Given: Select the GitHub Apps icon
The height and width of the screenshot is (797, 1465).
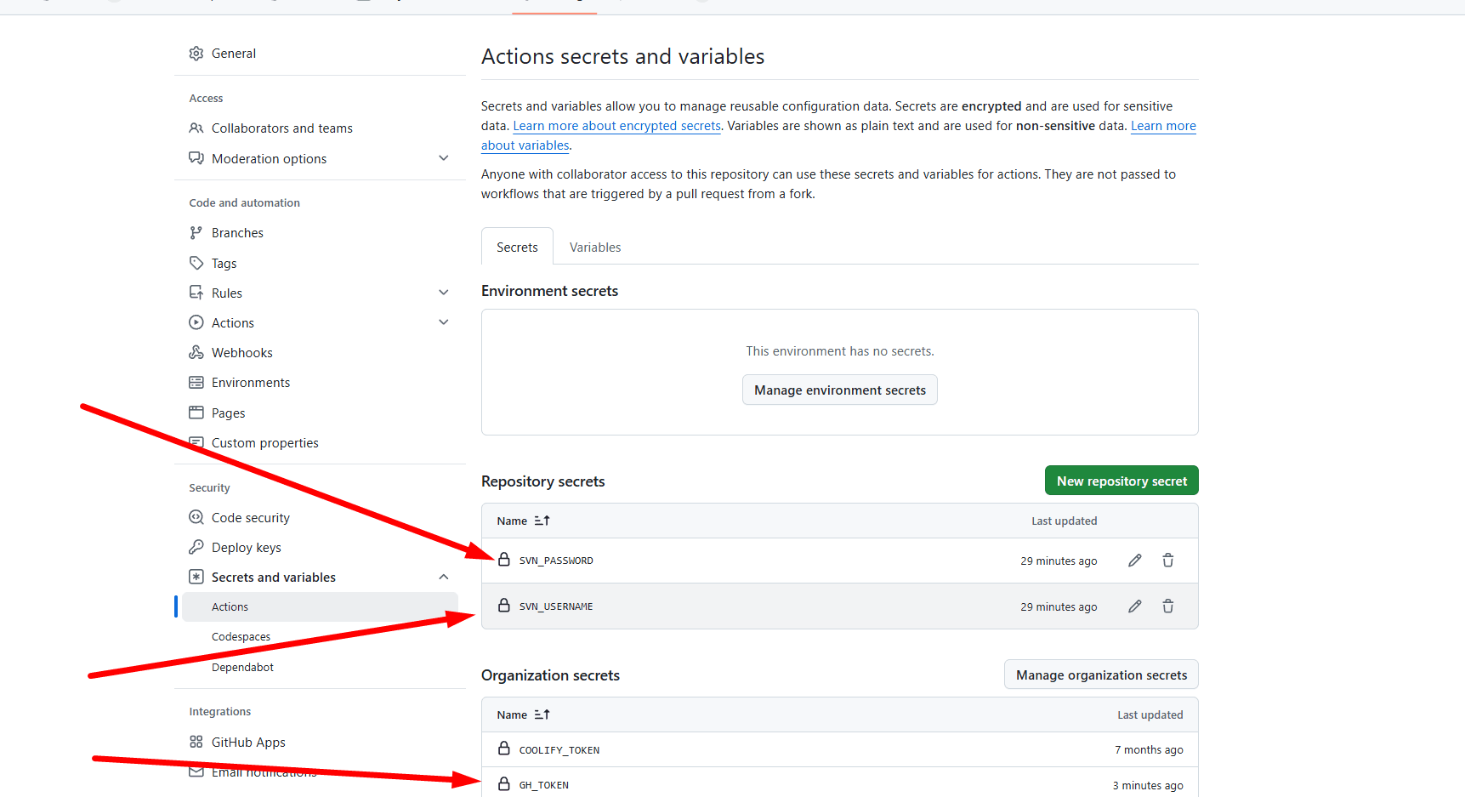Looking at the screenshot, I should [x=196, y=742].
